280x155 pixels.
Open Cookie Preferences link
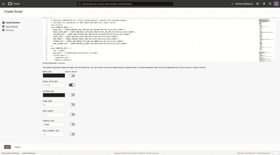(x=28, y=153)
